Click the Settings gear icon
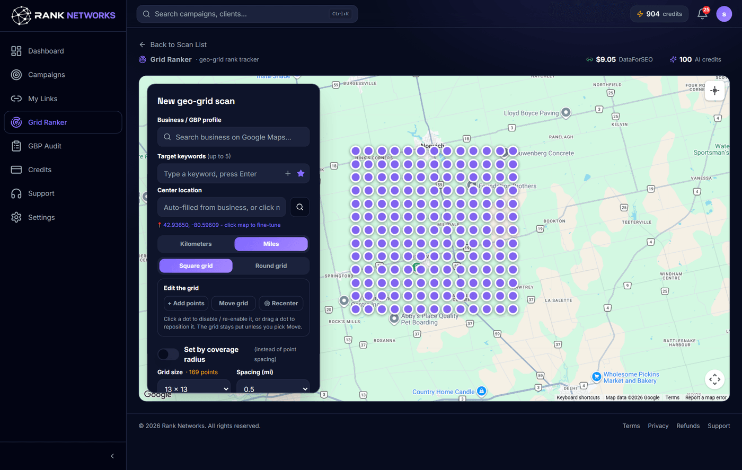742x470 pixels. pos(16,217)
